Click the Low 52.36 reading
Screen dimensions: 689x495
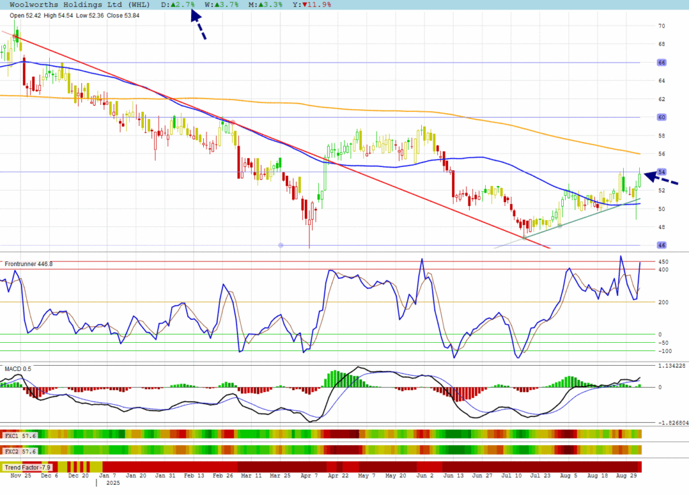pos(90,15)
